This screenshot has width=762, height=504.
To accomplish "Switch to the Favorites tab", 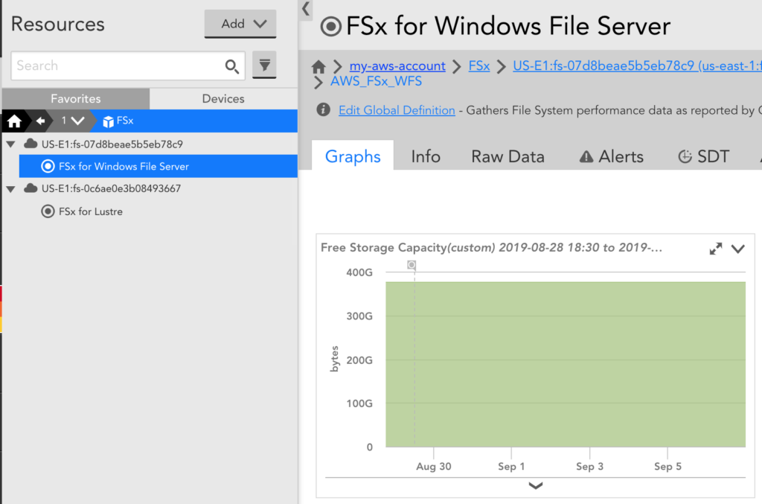I will 76,99.
